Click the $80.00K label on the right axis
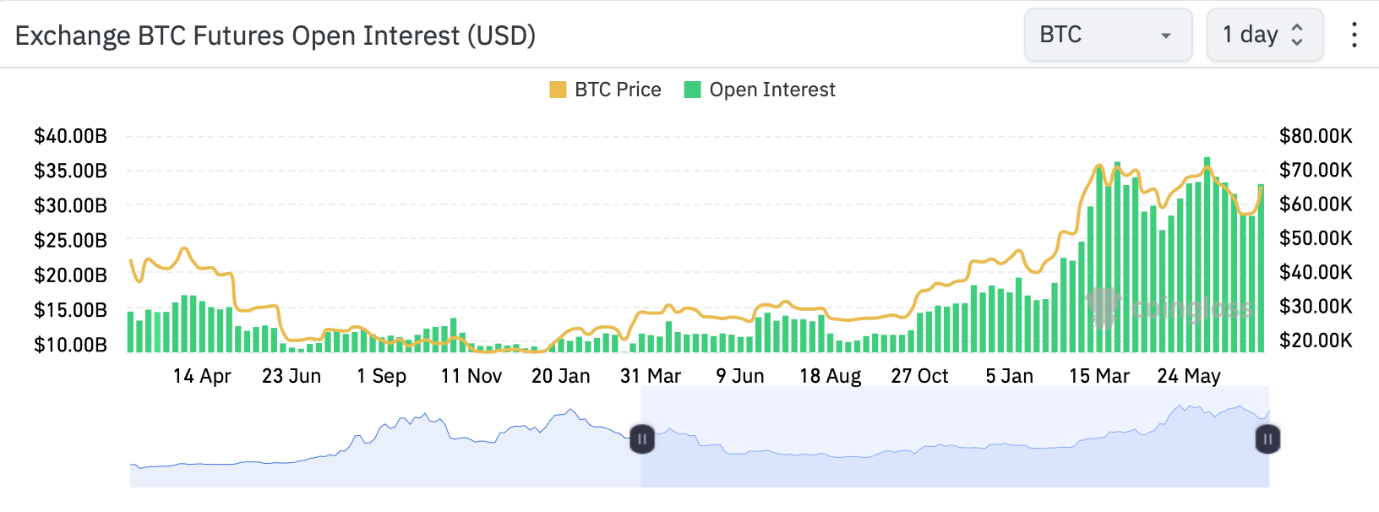This screenshot has height=512, width=1379. (1316, 136)
